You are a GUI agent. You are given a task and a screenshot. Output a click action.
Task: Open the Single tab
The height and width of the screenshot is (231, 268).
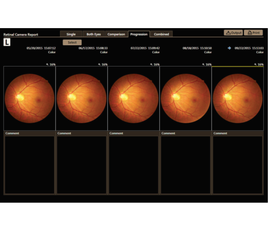71,34
